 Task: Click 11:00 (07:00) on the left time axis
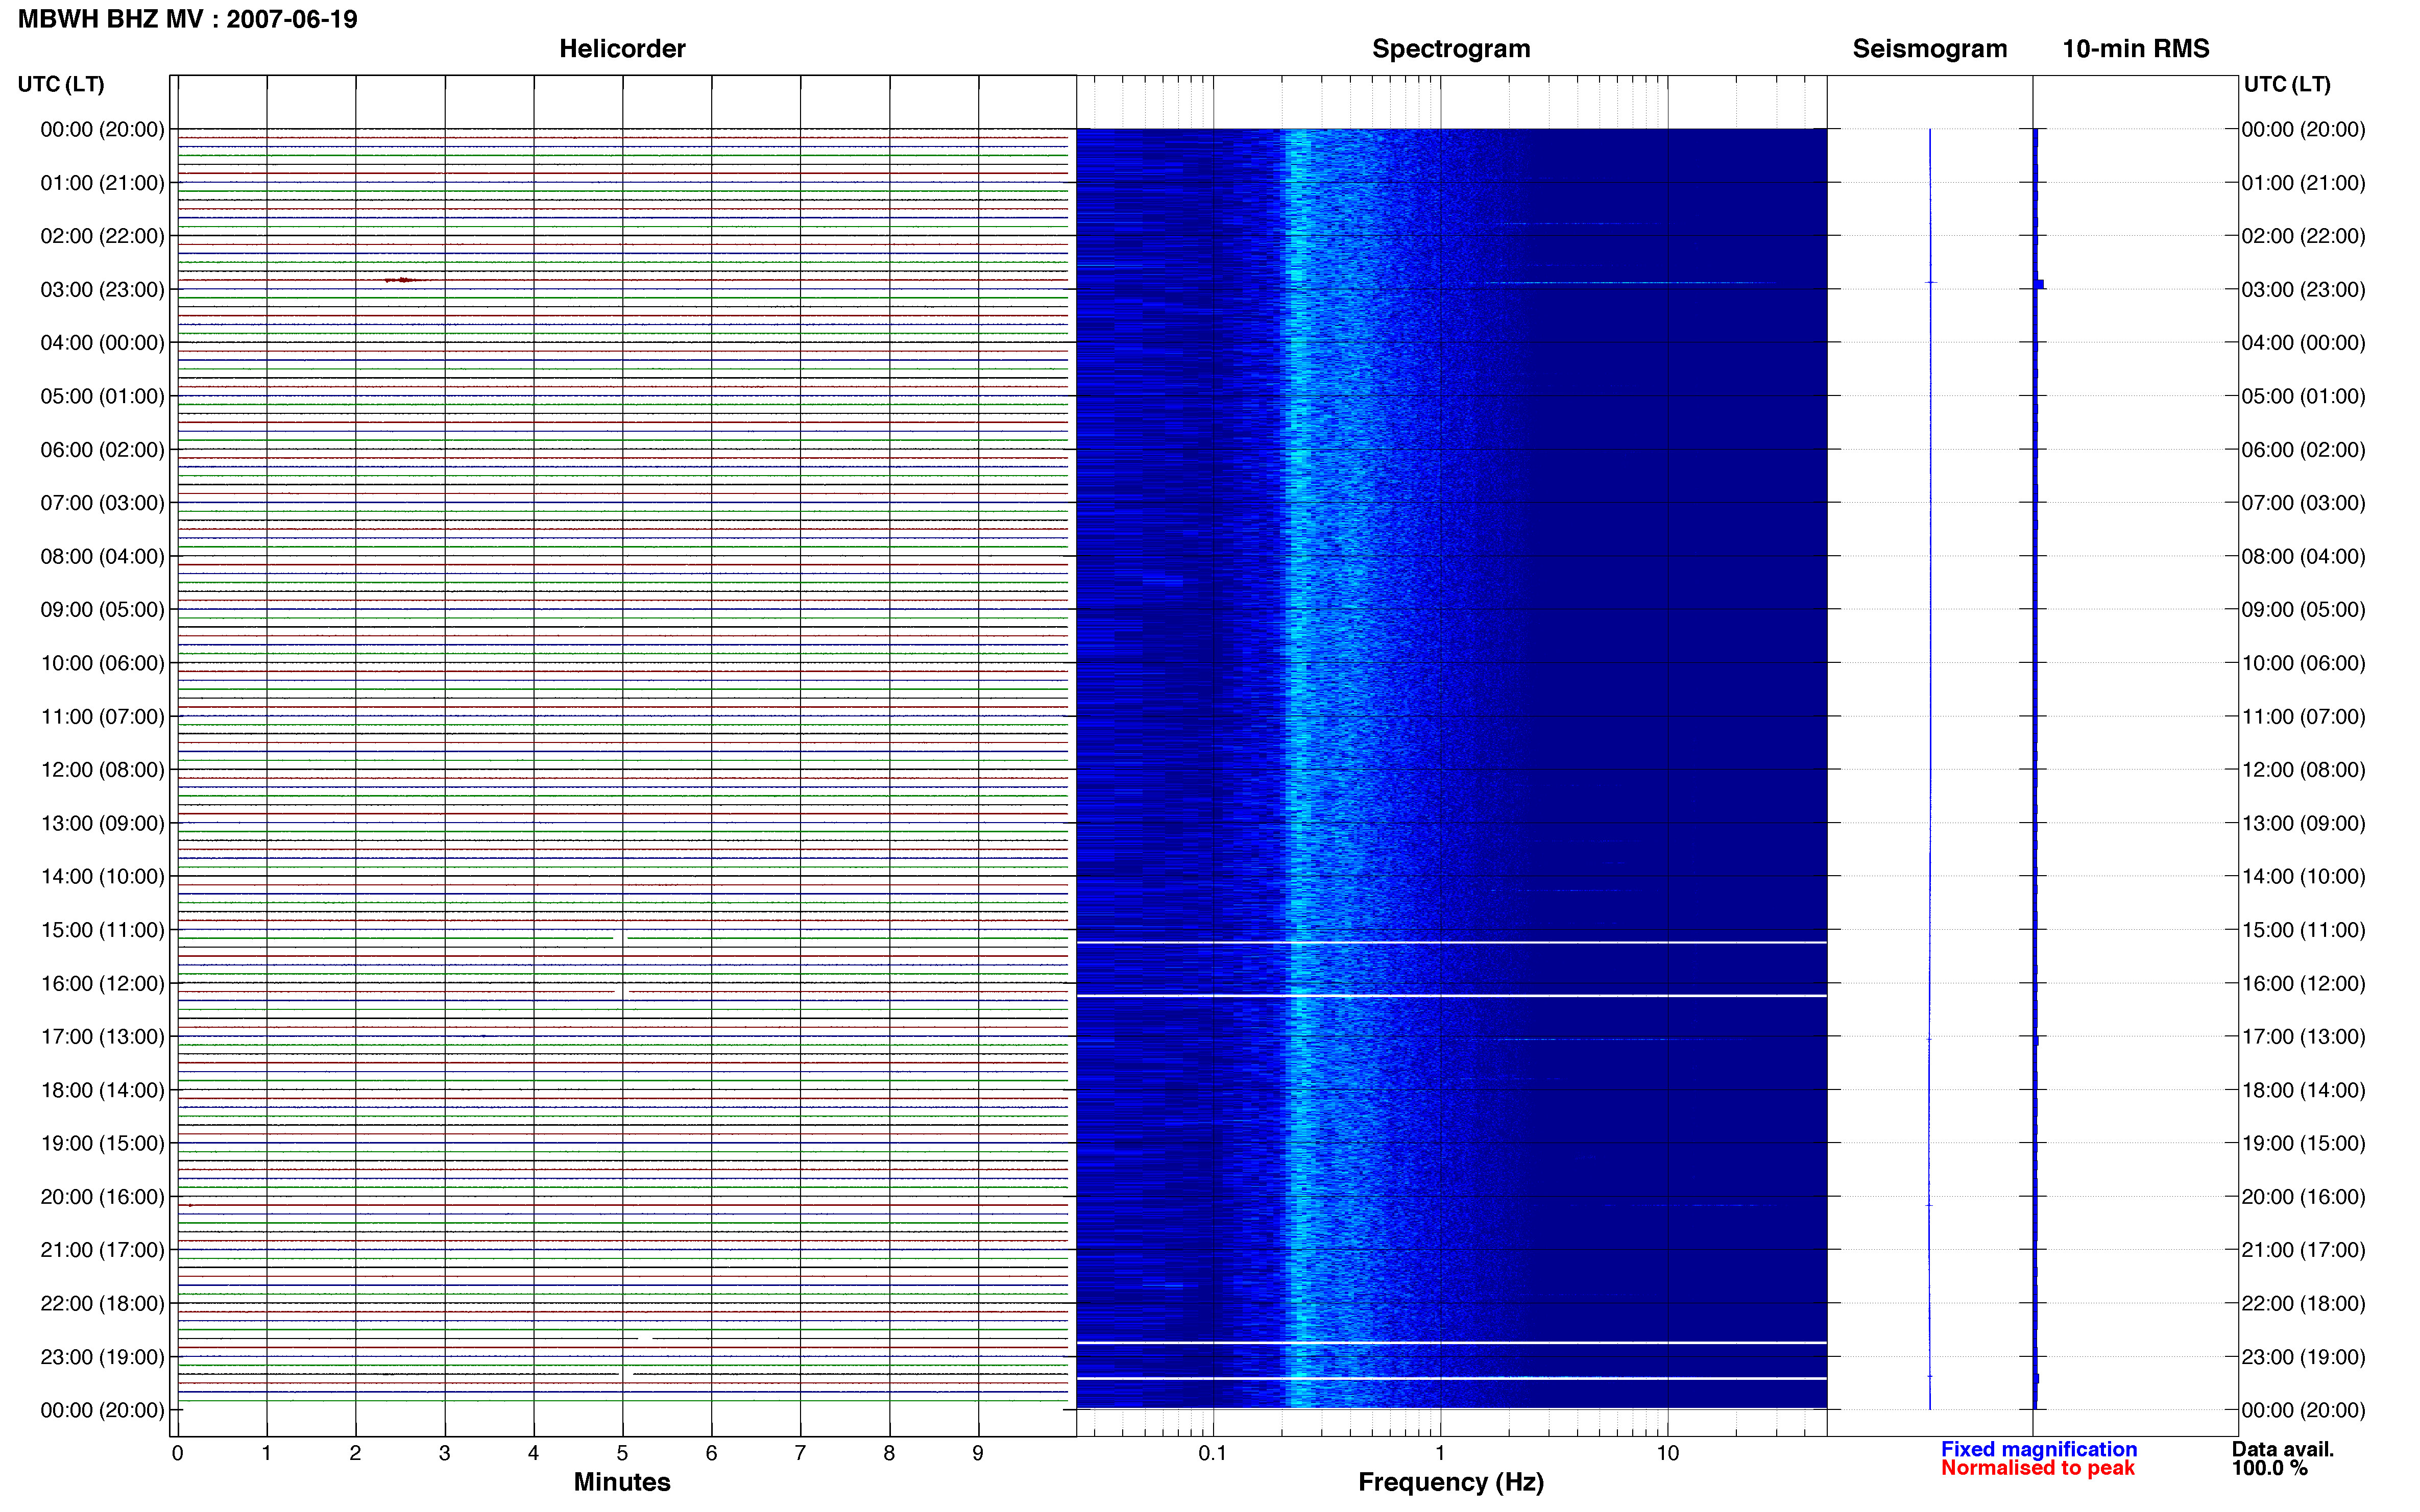pyautogui.click(x=102, y=717)
